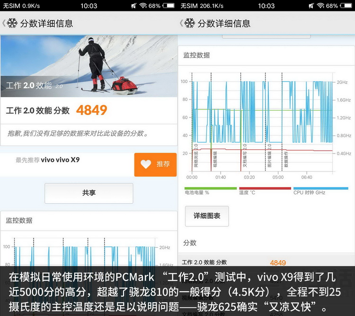Screen dimensions: 355x316
Task: Tap the mute icon in left status bar
Action: [x=134, y=6]
